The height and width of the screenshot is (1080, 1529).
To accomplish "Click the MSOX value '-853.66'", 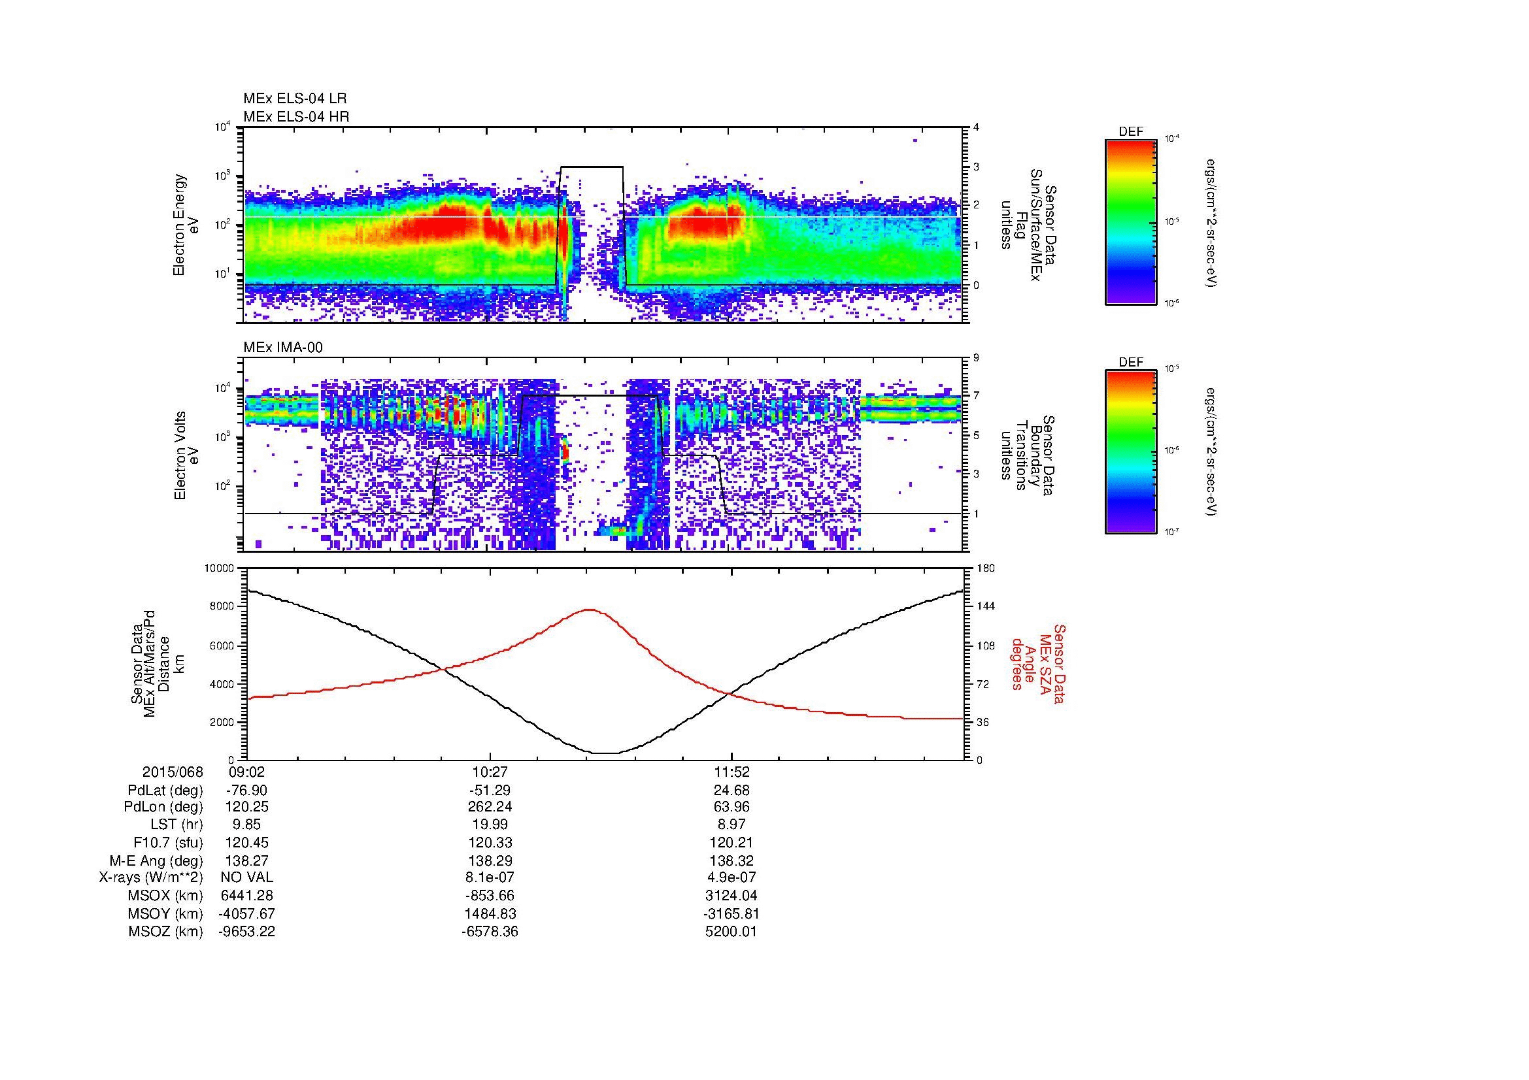I will pyautogui.click(x=490, y=896).
